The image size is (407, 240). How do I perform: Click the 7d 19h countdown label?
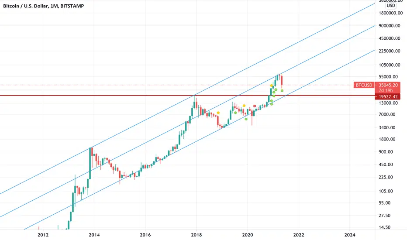point(386,90)
